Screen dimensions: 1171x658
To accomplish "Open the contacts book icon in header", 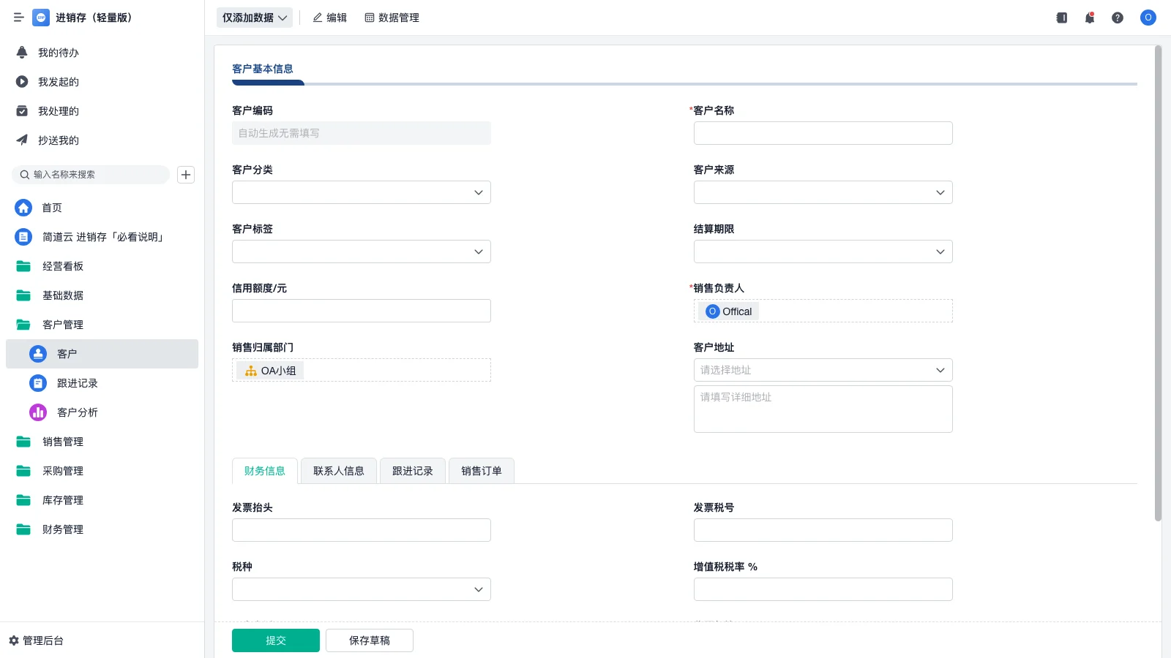I will 1062,18.
